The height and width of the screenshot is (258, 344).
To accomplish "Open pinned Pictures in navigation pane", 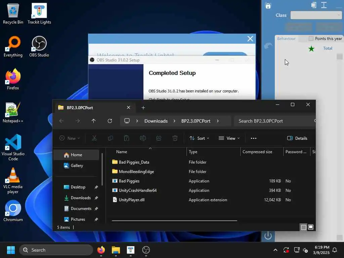I will pyautogui.click(x=76, y=219).
